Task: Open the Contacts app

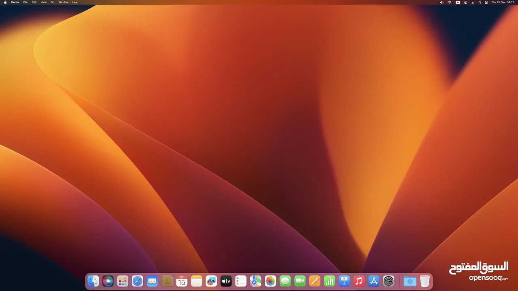Action: coord(167,281)
